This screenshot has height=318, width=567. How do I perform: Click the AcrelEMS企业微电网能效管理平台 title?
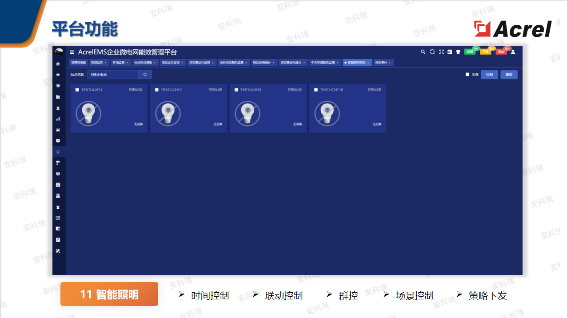(128, 52)
